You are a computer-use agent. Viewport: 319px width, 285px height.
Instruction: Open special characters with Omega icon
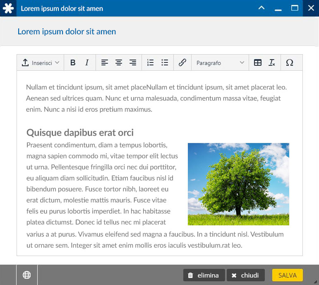290,62
